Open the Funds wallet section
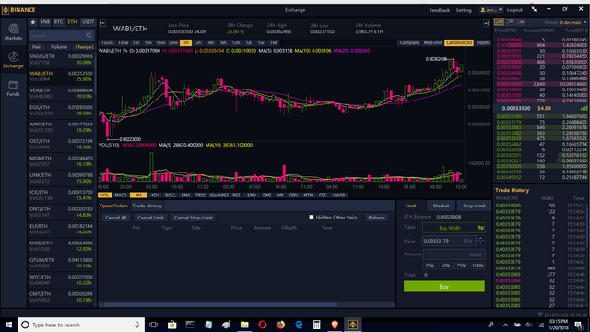Viewport: 590px width, 332px height. 13,89
